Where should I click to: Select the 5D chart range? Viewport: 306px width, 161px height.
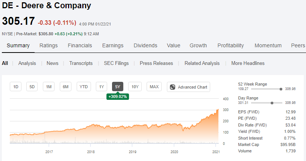(32, 87)
